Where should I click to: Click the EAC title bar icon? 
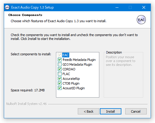(x=7, y=7)
